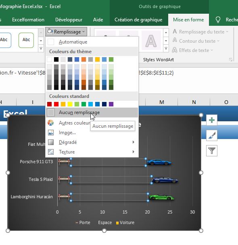This screenshot has height=245, width=238.
Task: Click the Effets de texte A icon
Action: pos(175,50)
